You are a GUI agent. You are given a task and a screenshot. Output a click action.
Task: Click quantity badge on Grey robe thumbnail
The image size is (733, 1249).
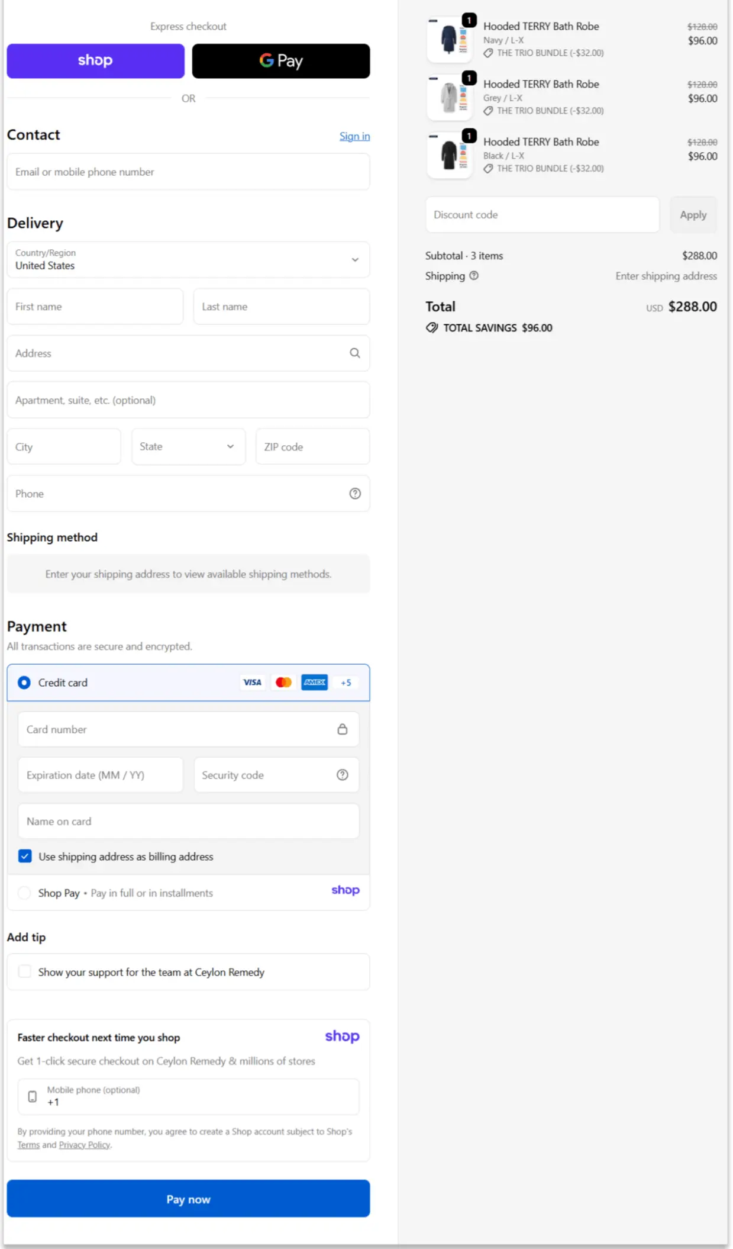tap(469, 78)
